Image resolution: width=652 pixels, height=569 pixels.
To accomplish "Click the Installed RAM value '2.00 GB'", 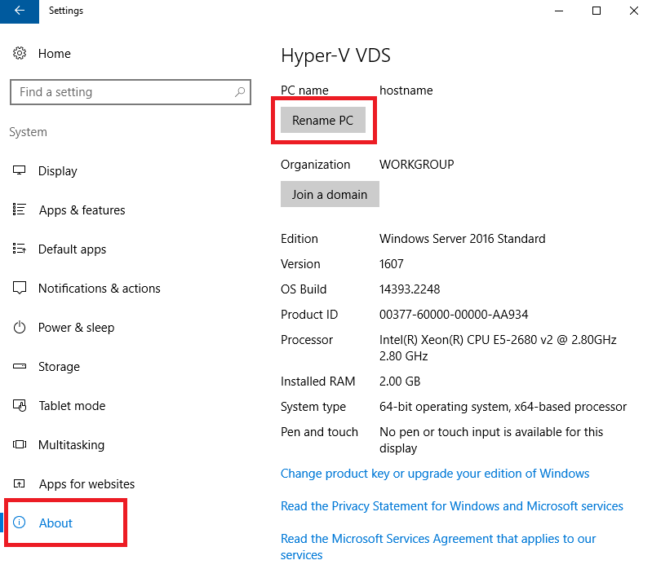I will (400, 382).
